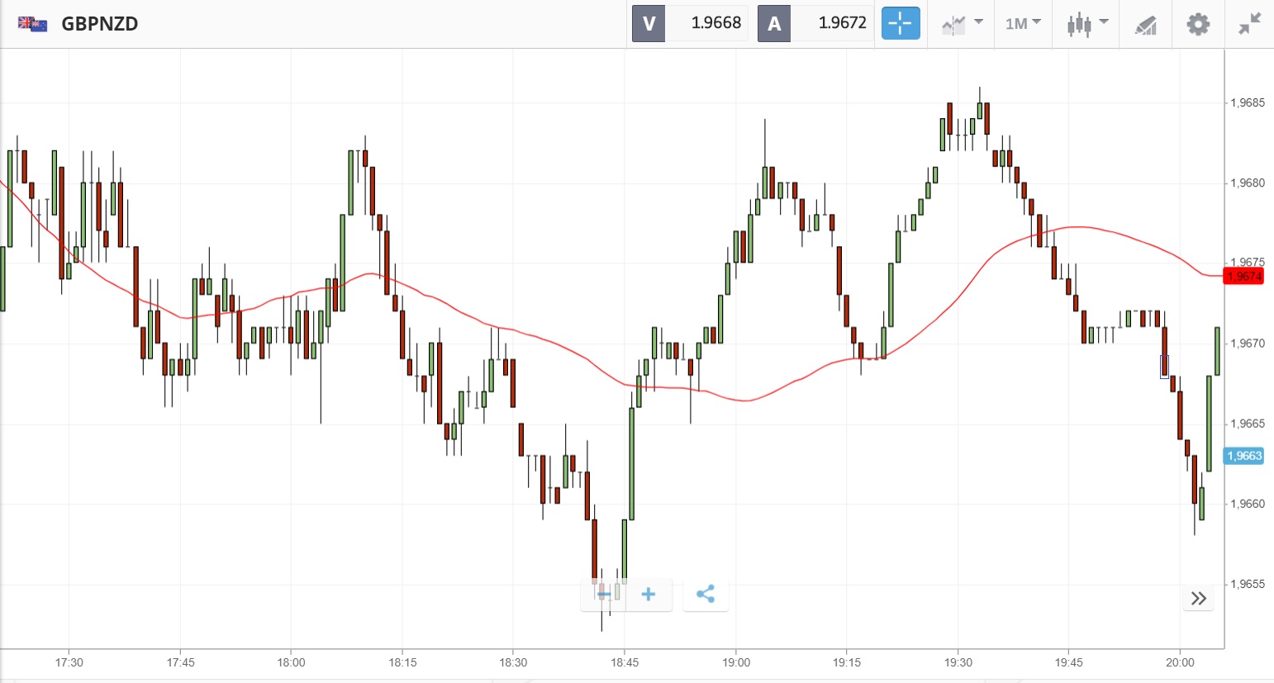1274x683 pixels.
Task: Open the drawing tools pencil icon
Action: (x=1145, y=24)
